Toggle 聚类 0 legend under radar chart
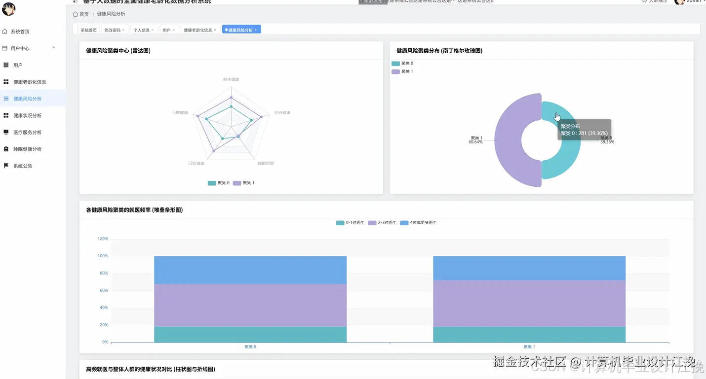Image resolution: width=706 pixels, height=379 pixels. point(219,183)
